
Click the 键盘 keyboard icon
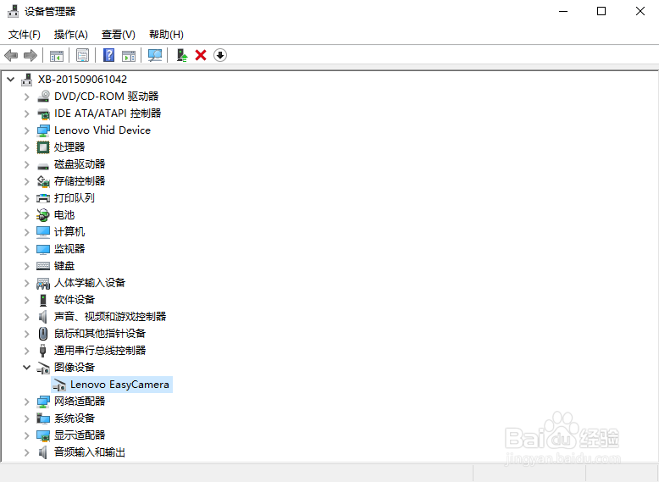[x=43, y=266]
